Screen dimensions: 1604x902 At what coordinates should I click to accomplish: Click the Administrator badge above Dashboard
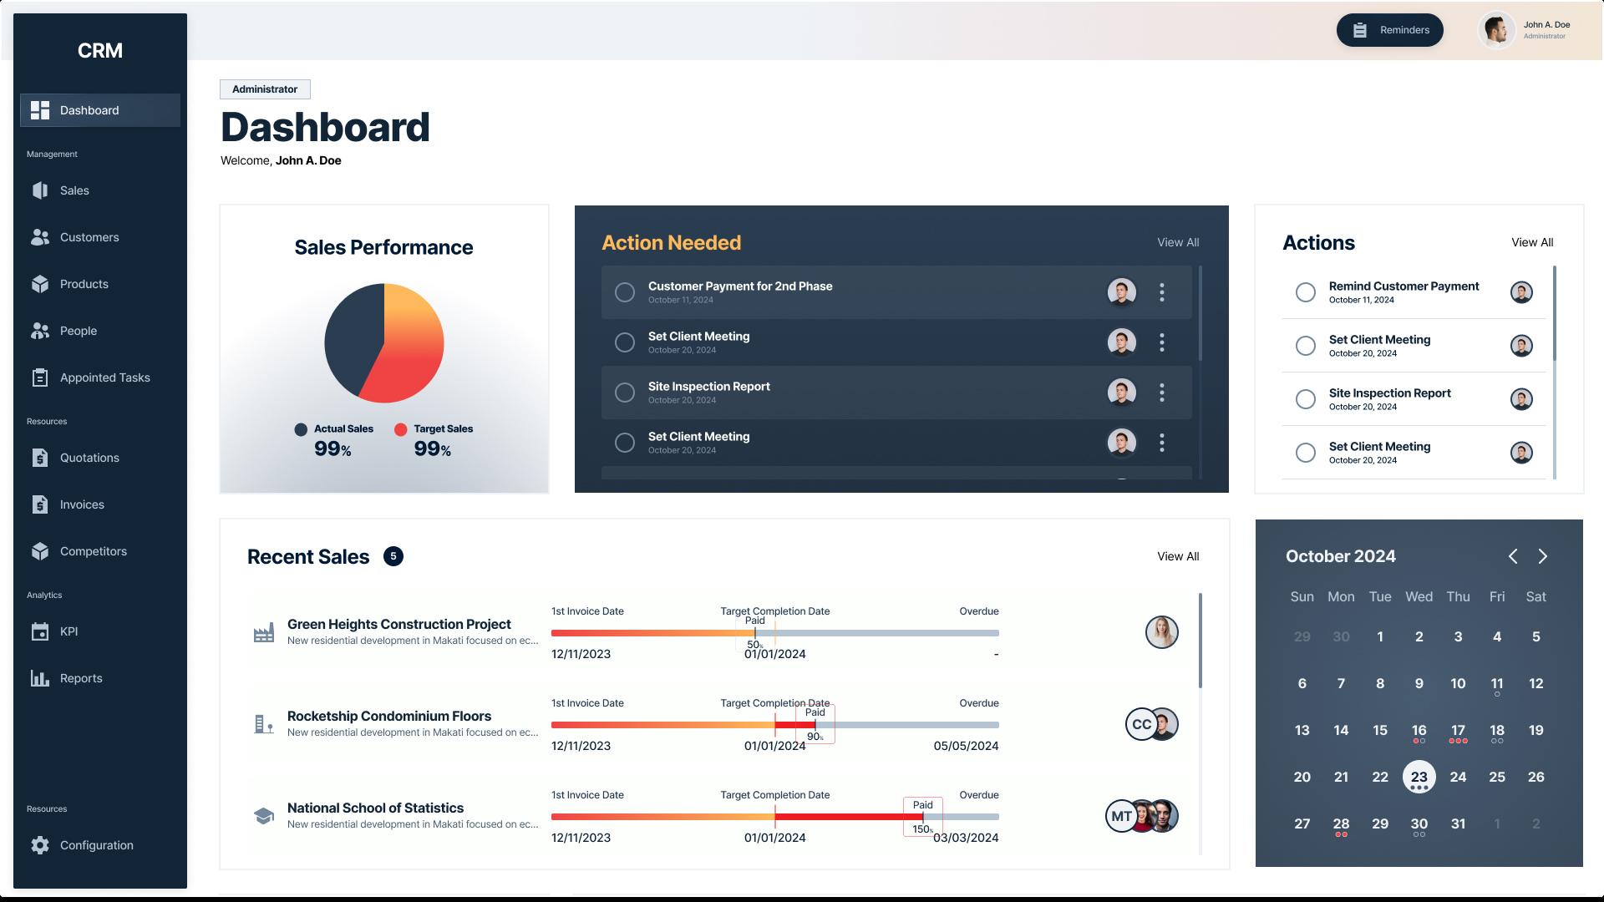tap(265, 89)
